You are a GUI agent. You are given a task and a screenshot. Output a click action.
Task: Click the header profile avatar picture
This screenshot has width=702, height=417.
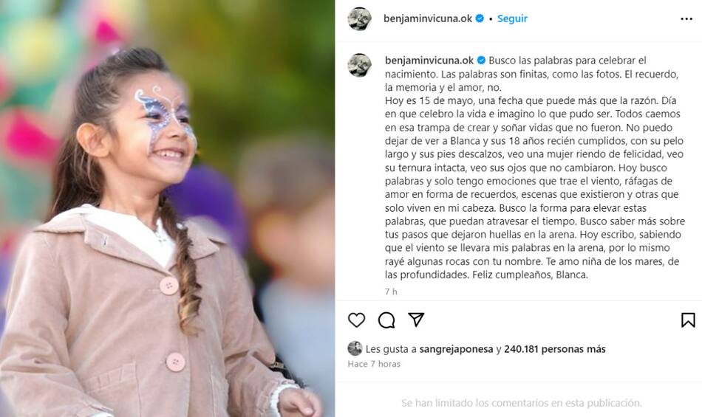pyautogui.click(x=360, y=18)
